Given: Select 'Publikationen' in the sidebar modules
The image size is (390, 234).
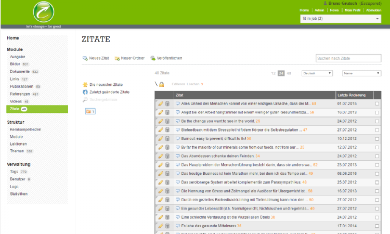Looking at the screenshot, I should click(x=21, y=86).
